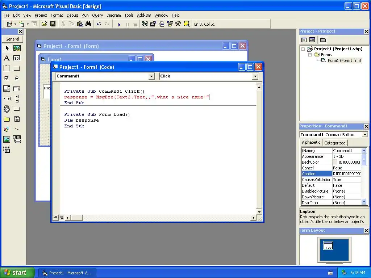
Task: Open the Properties Window toolbar icon
Action: coord(153,24)
